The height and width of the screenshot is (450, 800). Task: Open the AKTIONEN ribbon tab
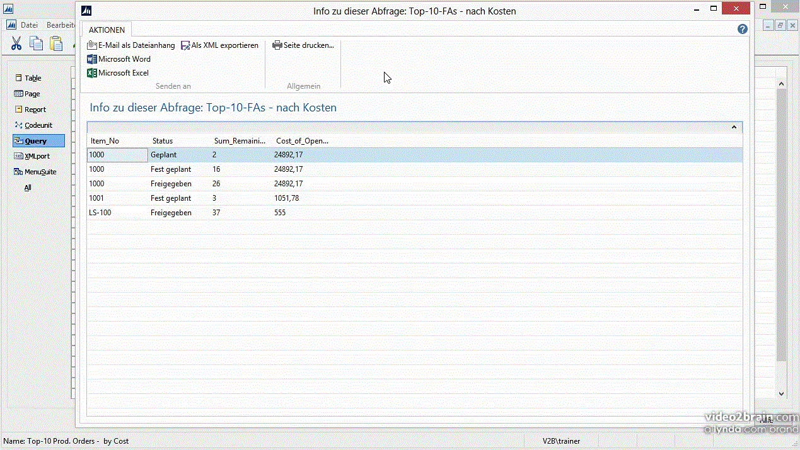[107, 30]
